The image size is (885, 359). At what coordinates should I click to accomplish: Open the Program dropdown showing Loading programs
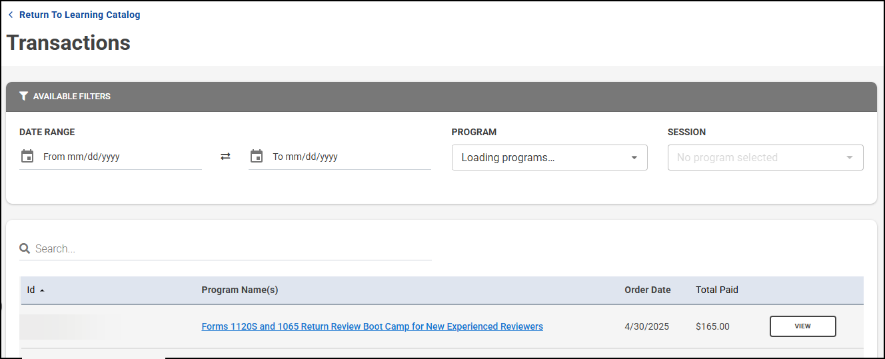coord(540,158)
